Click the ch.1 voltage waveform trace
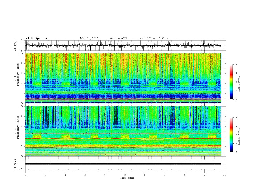This screenshot has width=253, height=196. point(123,45)
